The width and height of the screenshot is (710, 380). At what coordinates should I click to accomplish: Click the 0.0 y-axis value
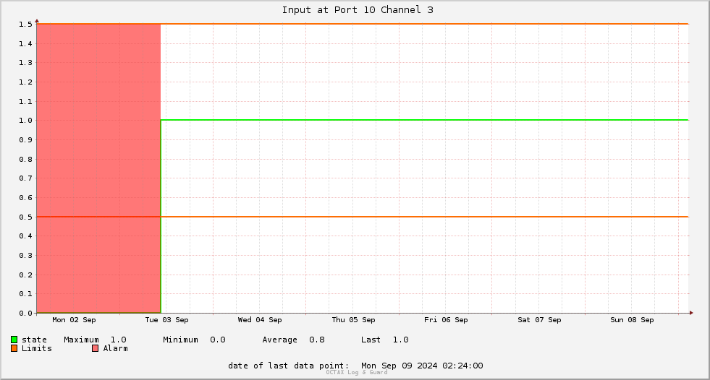(x=25, y=313)
